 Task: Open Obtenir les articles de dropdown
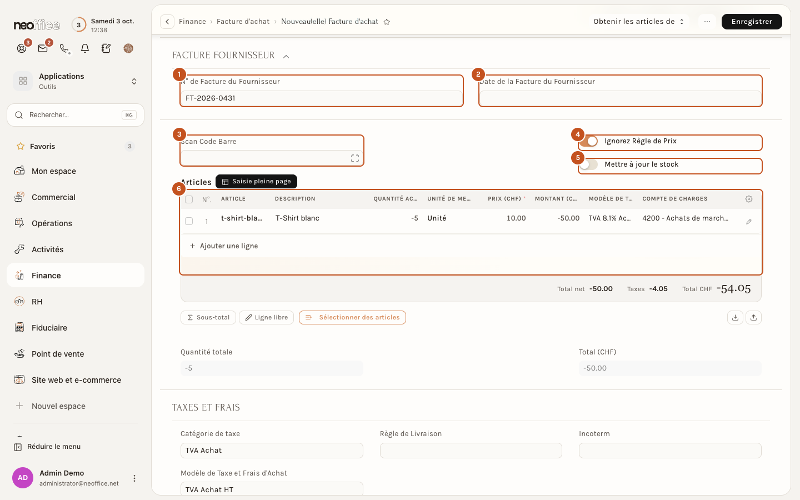638,22
